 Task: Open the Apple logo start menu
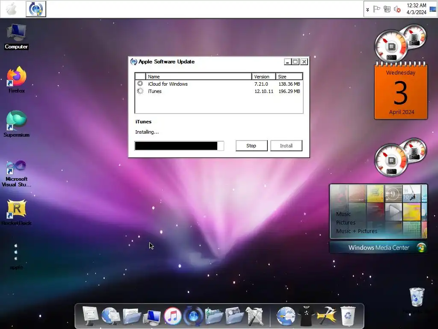11,9
